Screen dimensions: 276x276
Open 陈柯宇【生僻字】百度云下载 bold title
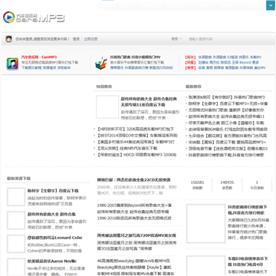(53, 191)
